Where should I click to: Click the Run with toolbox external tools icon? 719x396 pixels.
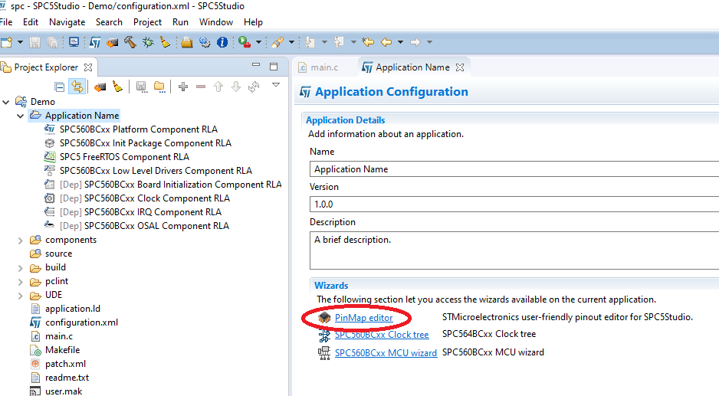pos(245,42)
